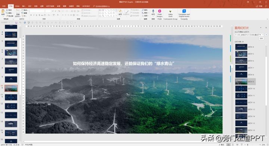Click the Cut scissors icon
Viewport: 269px width, 146px height.
click(7, 10)
